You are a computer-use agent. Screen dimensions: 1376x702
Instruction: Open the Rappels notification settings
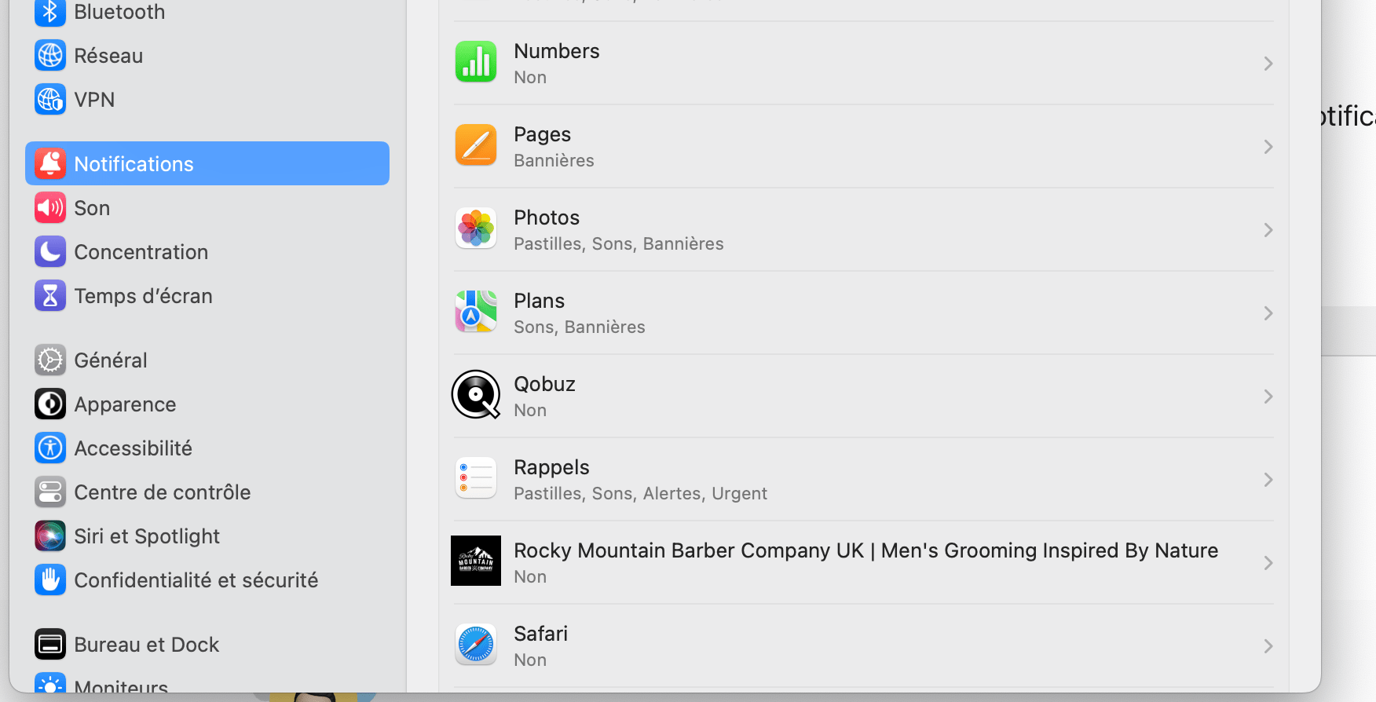[864, 479]
